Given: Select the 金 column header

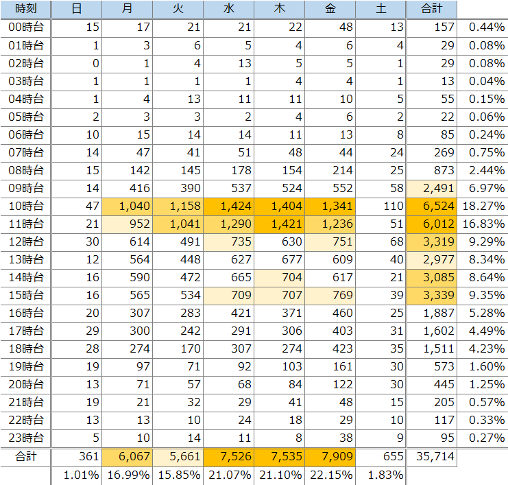Looking at the screenshot, I should (330, 9).
